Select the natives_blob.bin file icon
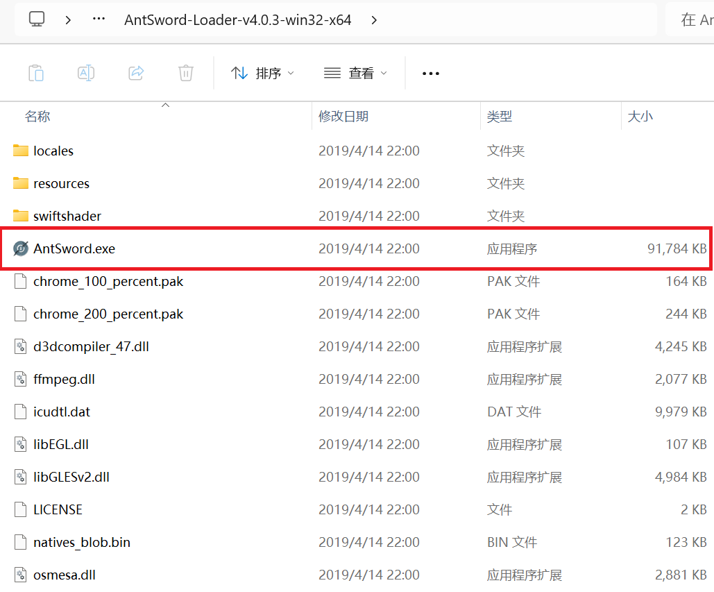 click(x=21, y=542)
